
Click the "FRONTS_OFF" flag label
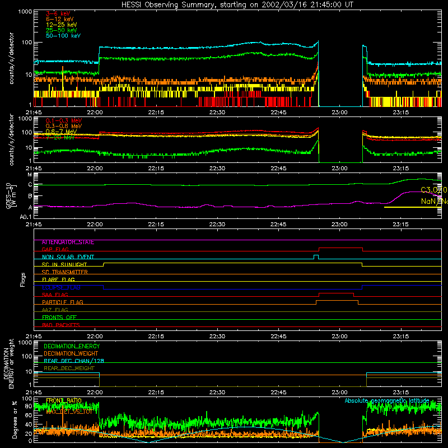59,318
